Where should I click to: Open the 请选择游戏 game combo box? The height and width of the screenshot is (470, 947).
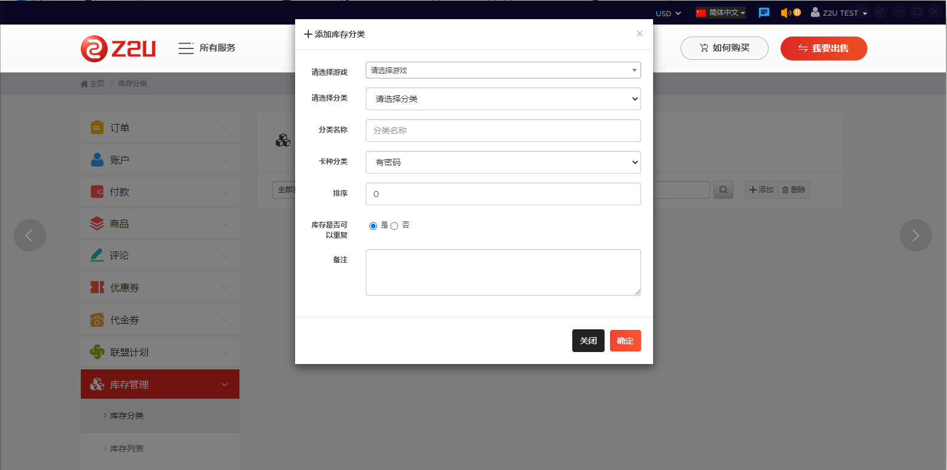coord(503,70)
